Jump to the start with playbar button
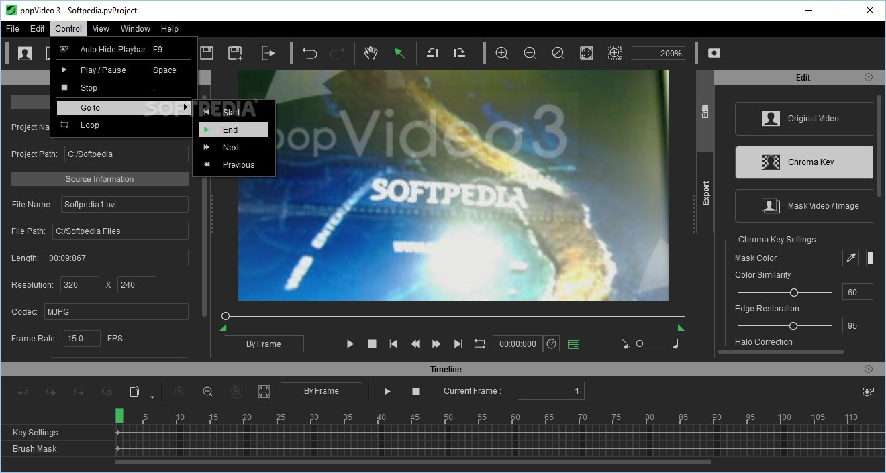The width and height of the screenshot is (886, 473). (x=393, y=344)
